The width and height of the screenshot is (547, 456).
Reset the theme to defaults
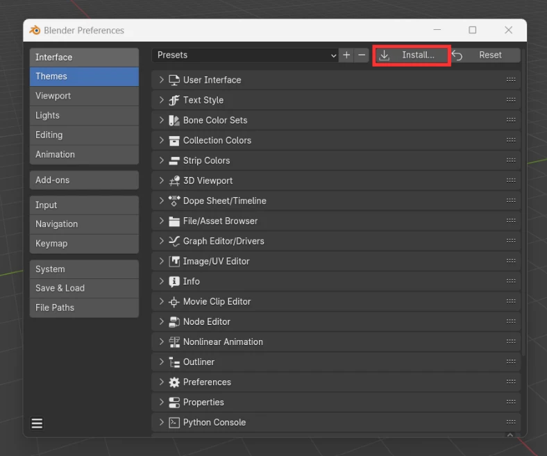click(x=486, y=55)
